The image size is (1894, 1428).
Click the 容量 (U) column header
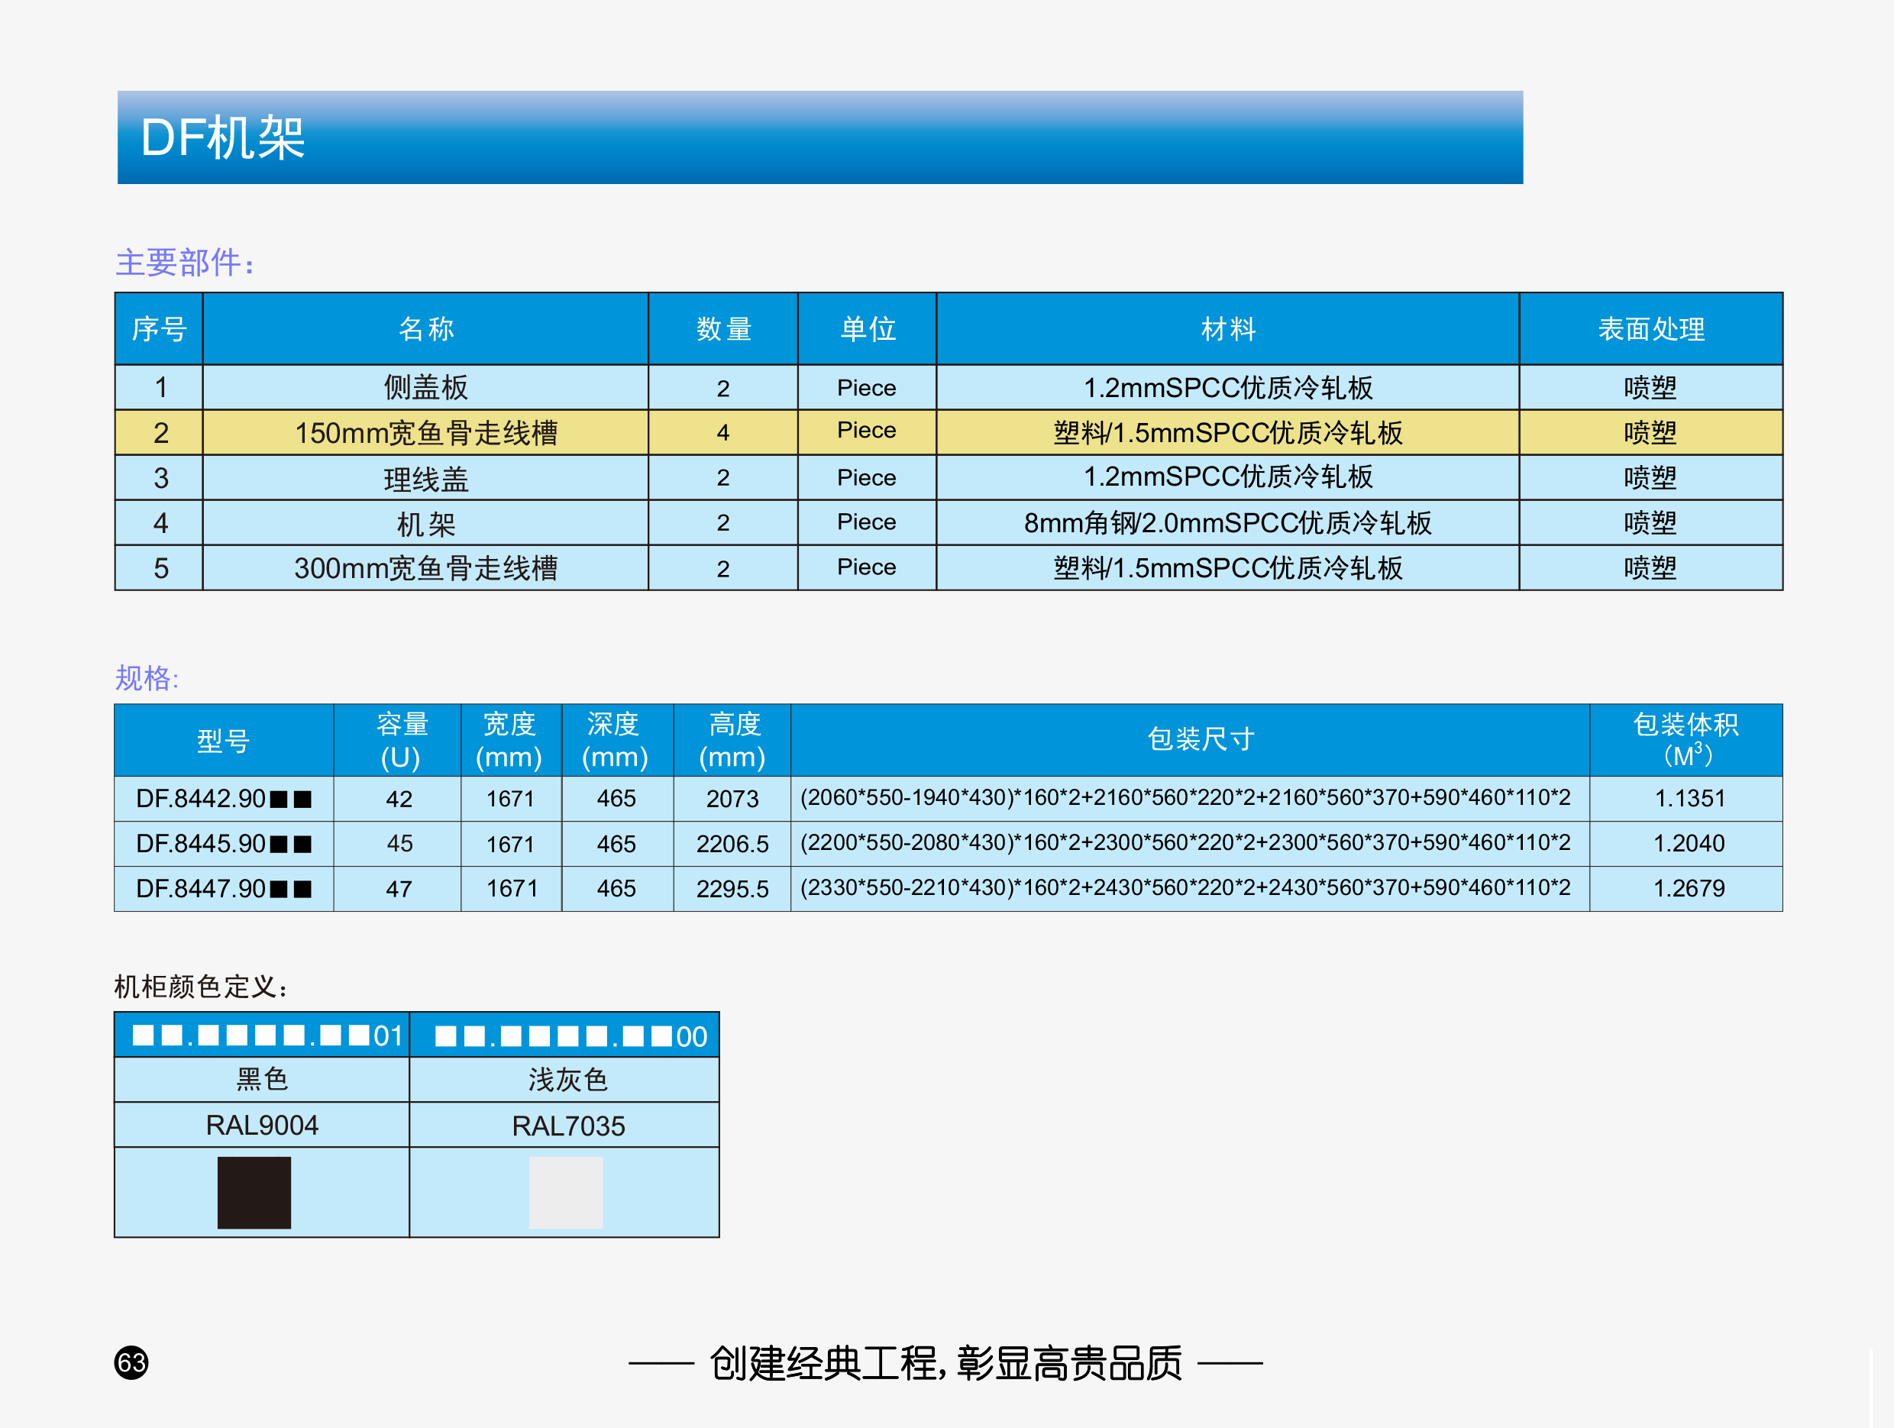click(398, 740)
